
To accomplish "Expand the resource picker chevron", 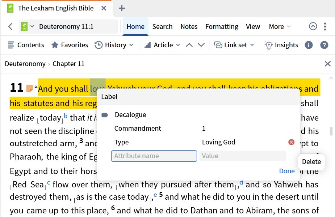I will (x=32, y=27).
